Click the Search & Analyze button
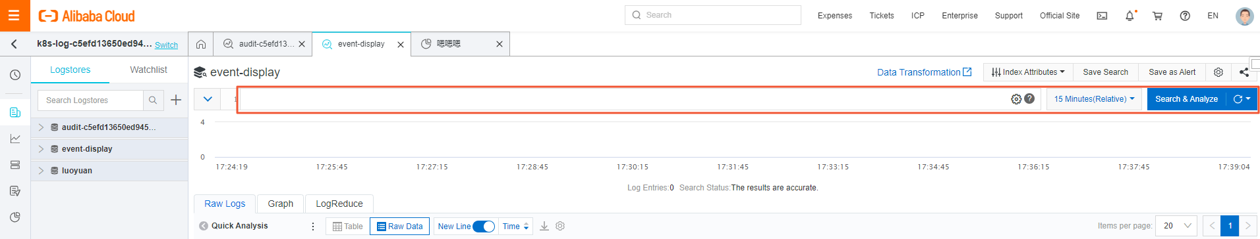 1186,99
